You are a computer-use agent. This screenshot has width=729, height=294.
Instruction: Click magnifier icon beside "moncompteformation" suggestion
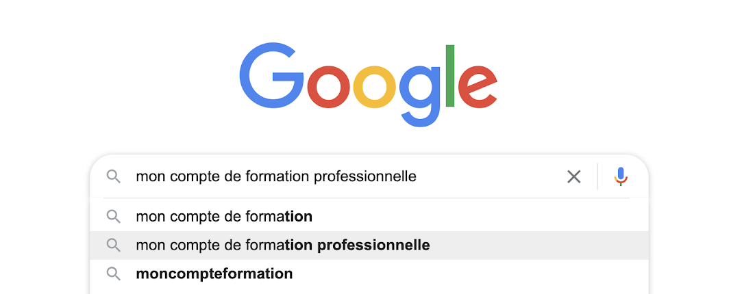(x=114, y=273)
